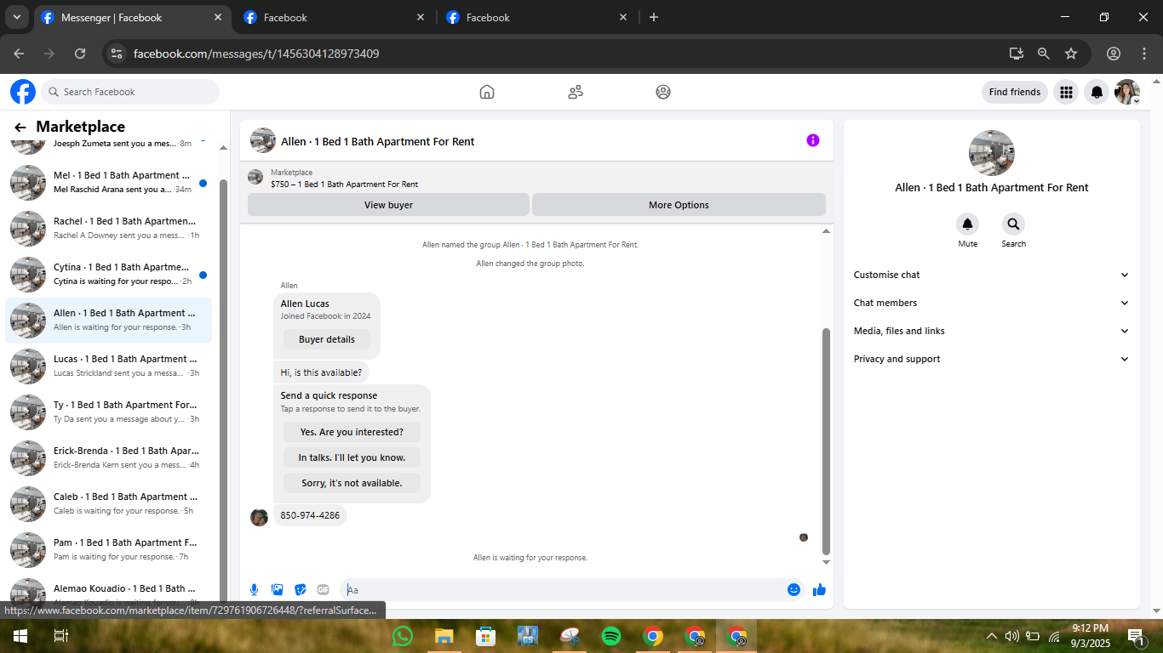Viewport: 1163px width, 653px height.
Task: Expand Media, files and links section
Action: tap(992, 331)
